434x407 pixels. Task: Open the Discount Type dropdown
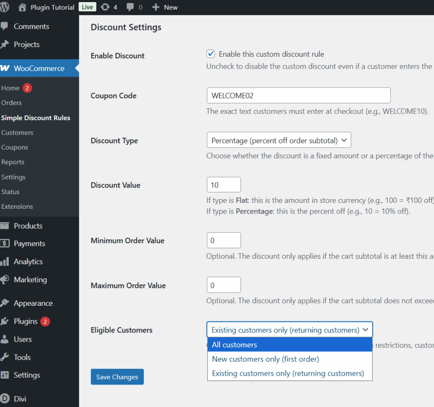click(x=278, y=140)
